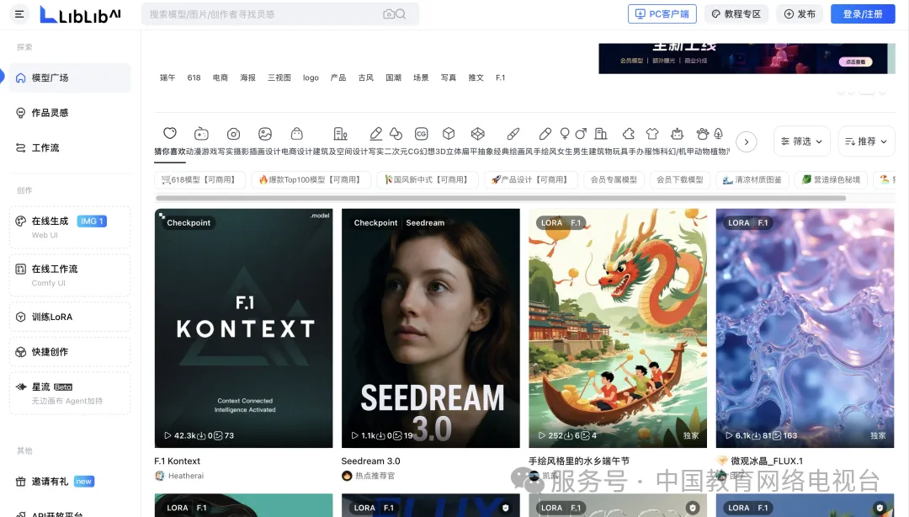Open 工作流 in the sidebar
The height and width of the screenshot is (517, 909).
(70, 148)
